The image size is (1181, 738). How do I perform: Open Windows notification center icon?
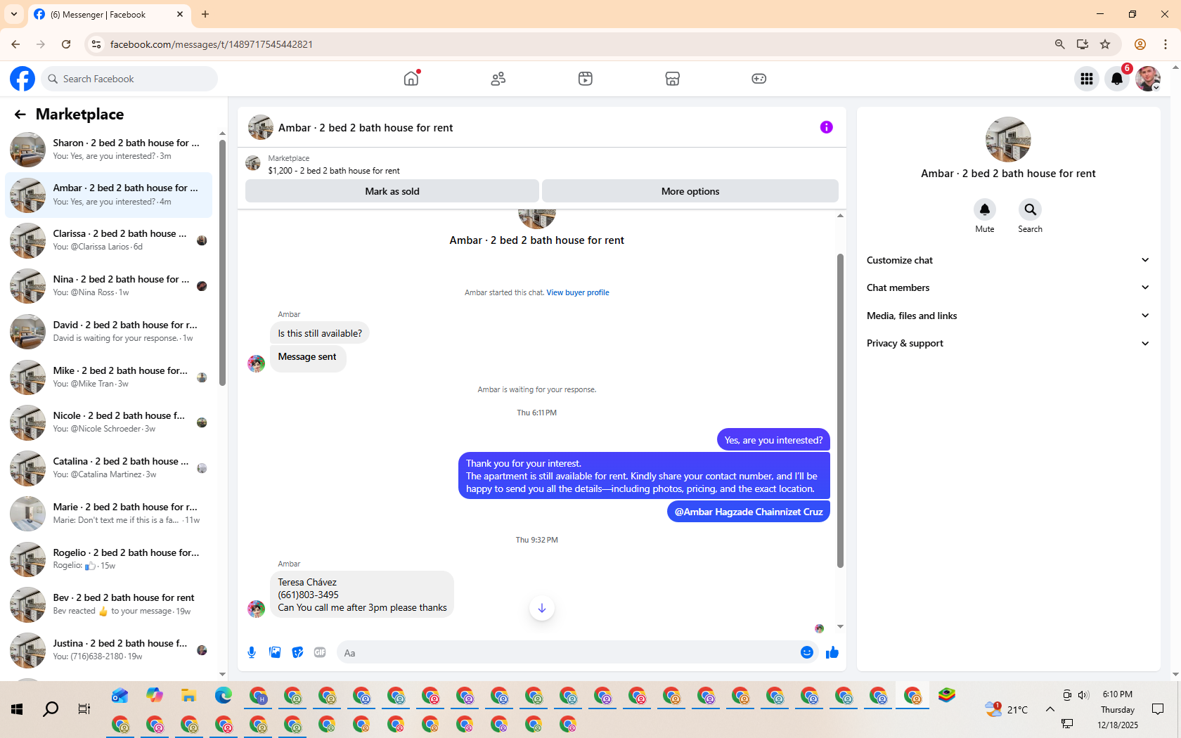[1158, 709]
